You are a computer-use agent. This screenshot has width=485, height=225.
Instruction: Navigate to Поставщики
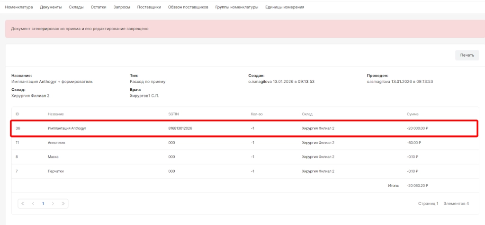tap(149, 7)
